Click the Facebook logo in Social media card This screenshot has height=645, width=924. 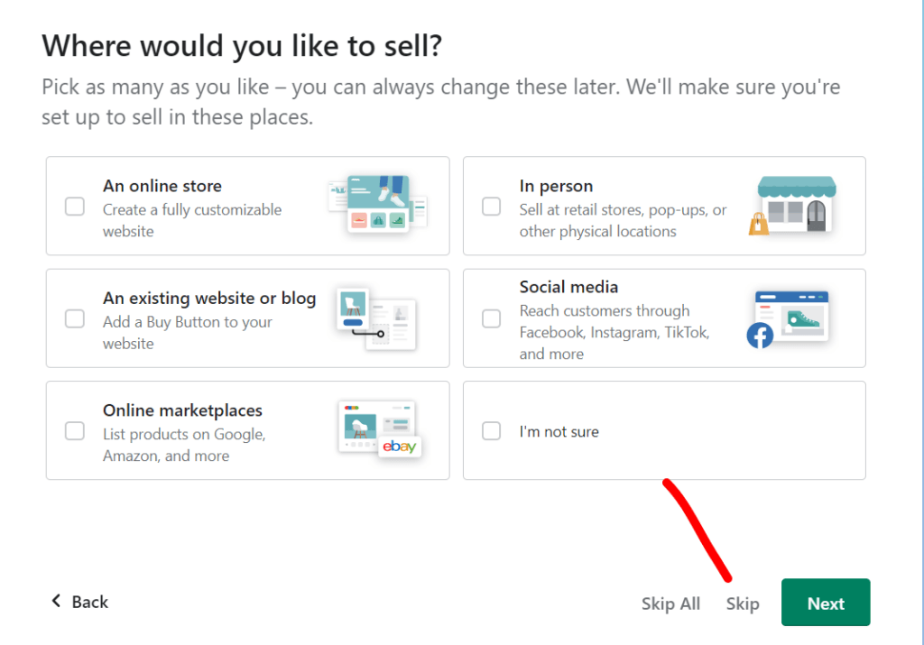pyautogui.click(x=760, y=336)
